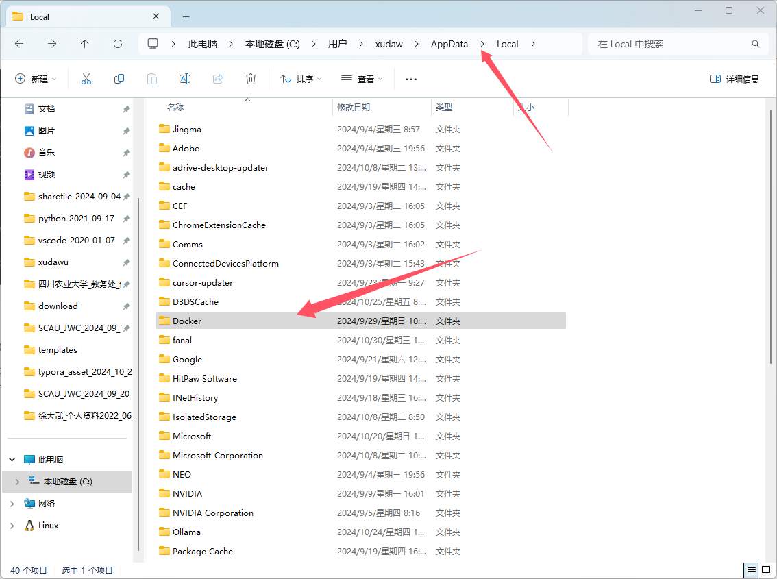Expand chevron after 本地磁盘 (C:) breadcrumb
Viewport: 777px width, 579px height.
pyautogui.click(x=314, y=44)
